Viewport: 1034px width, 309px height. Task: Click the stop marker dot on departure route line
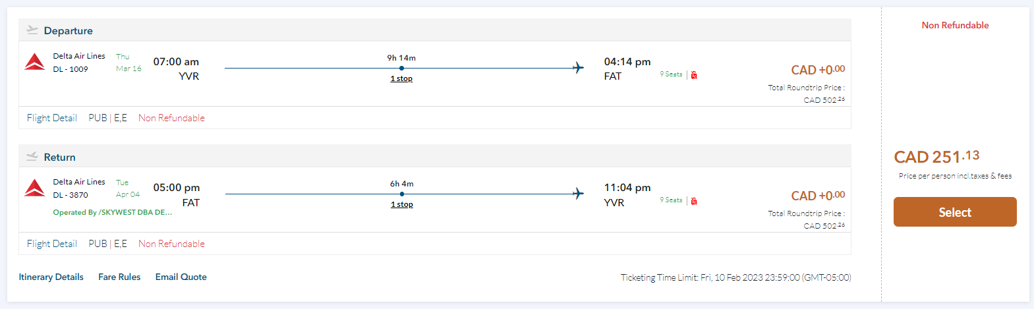click(x=401, y=68)
